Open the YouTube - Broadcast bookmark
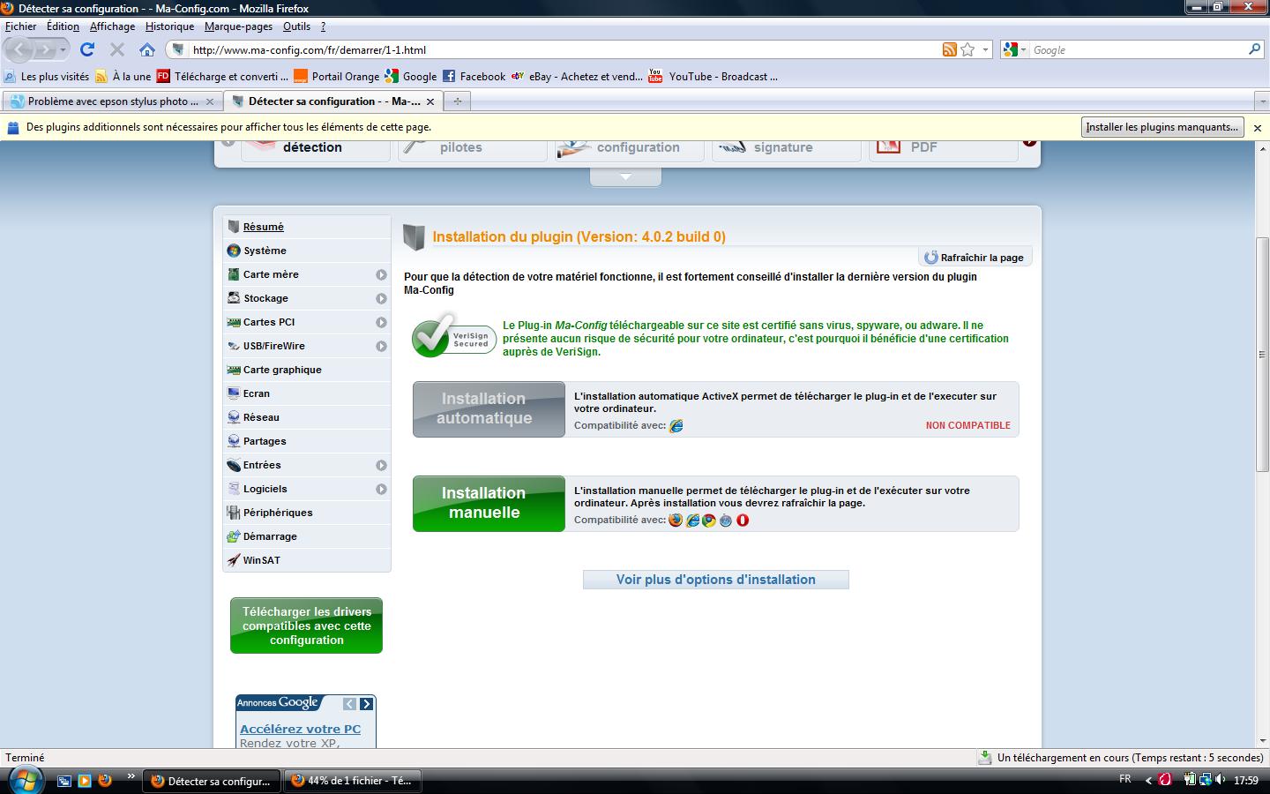 pos(713,77)
